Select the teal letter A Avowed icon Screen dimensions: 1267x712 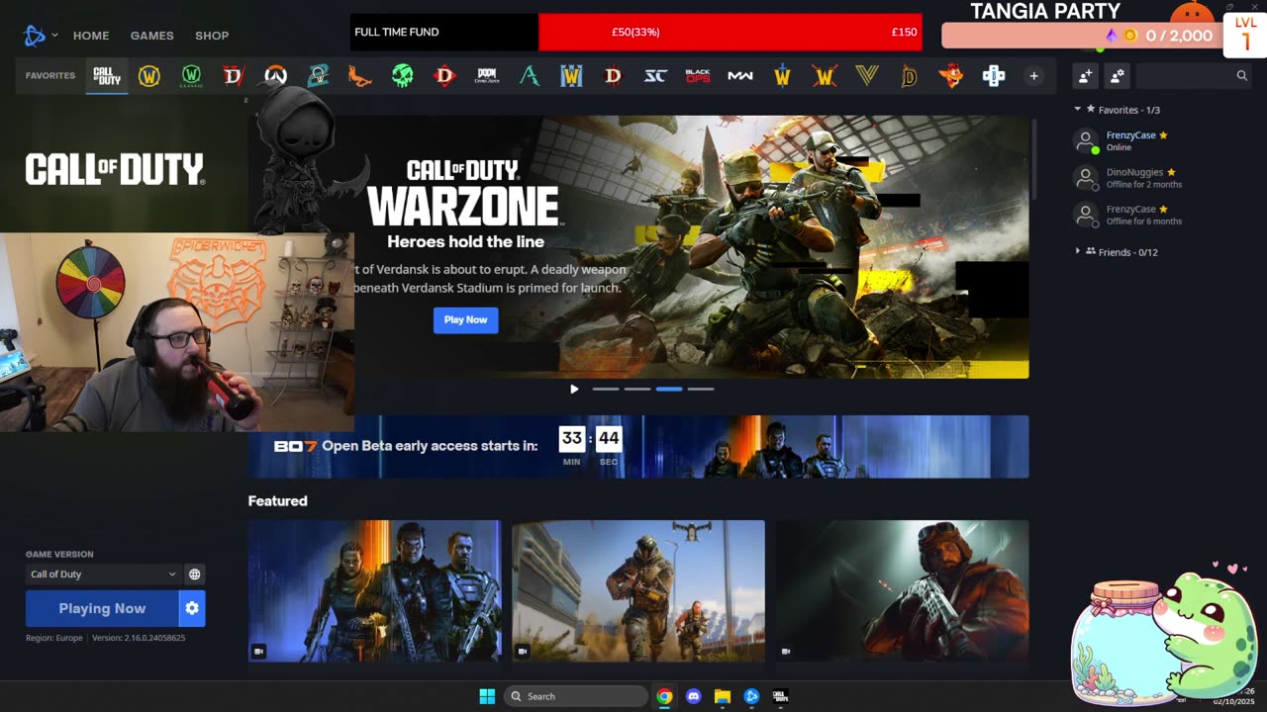click(530, 76)
